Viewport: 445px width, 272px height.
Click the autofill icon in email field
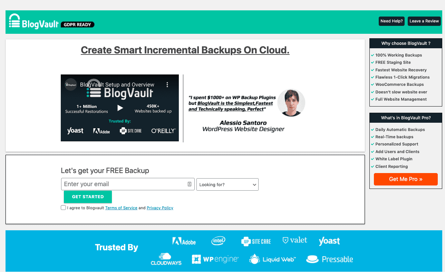pos(190,184)
